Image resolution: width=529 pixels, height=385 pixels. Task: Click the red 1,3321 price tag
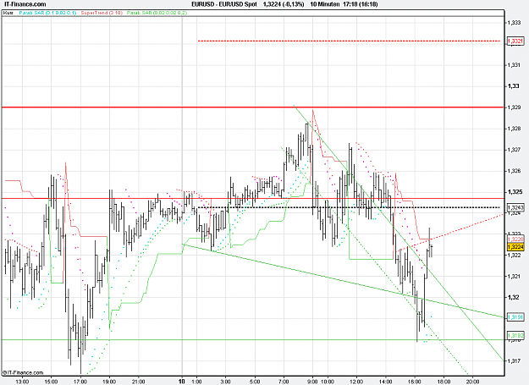point(515,41)
